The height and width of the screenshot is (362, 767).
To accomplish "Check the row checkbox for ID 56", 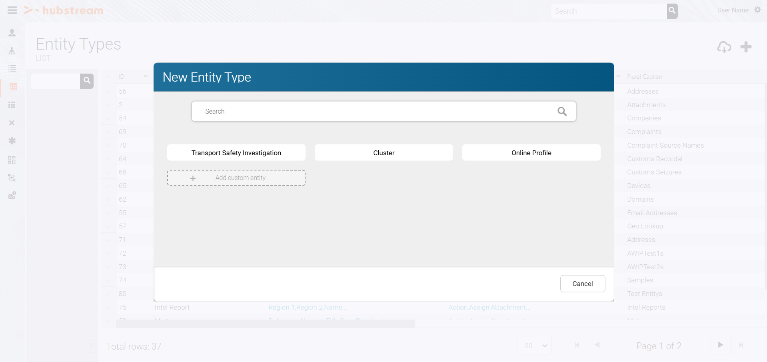I will tap(108, 91).
